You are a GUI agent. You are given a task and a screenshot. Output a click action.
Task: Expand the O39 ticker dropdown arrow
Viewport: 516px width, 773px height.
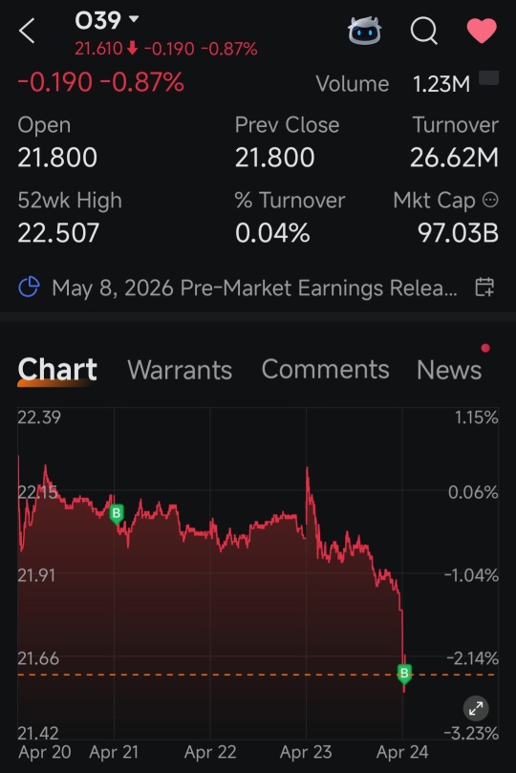point(134,19)
